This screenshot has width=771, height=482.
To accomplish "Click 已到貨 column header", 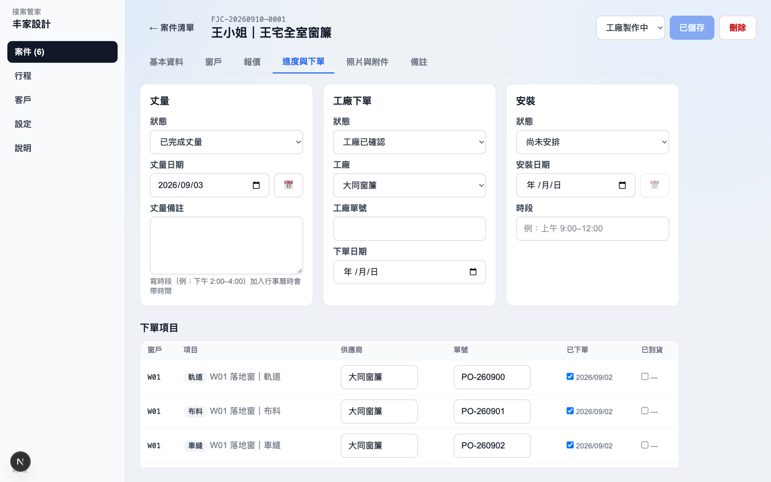I will click(652, 350).
